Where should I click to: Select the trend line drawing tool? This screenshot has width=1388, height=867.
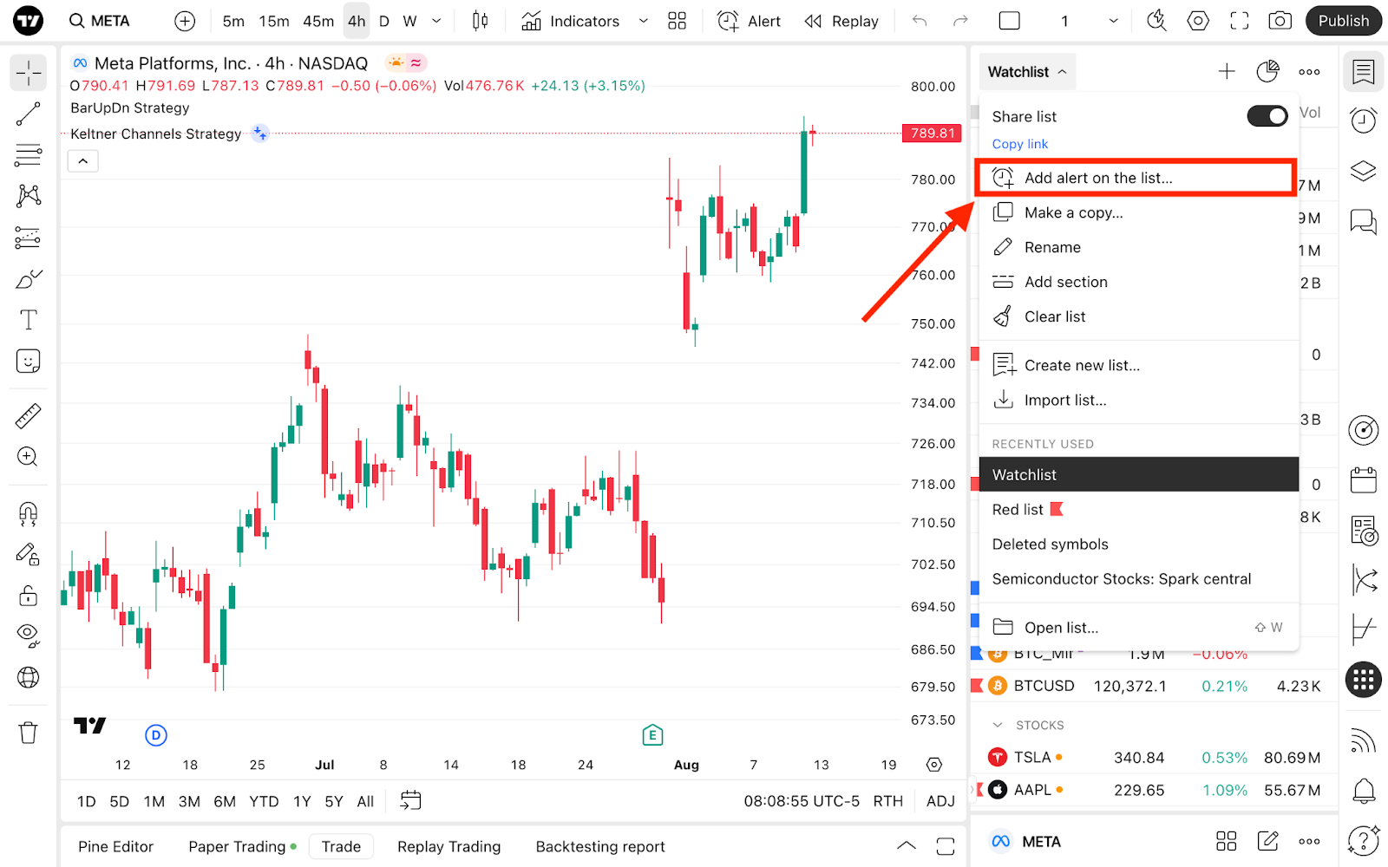click(28, 114)
